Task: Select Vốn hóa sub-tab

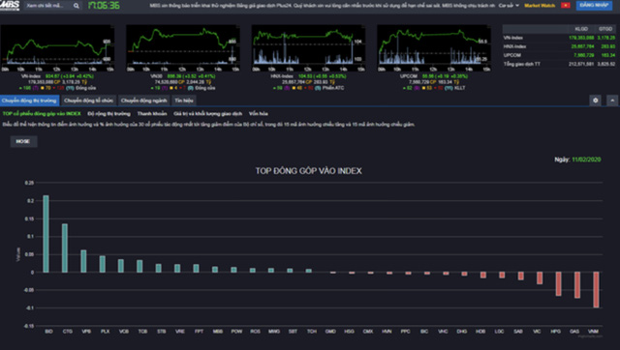Action: coord(259,114)
